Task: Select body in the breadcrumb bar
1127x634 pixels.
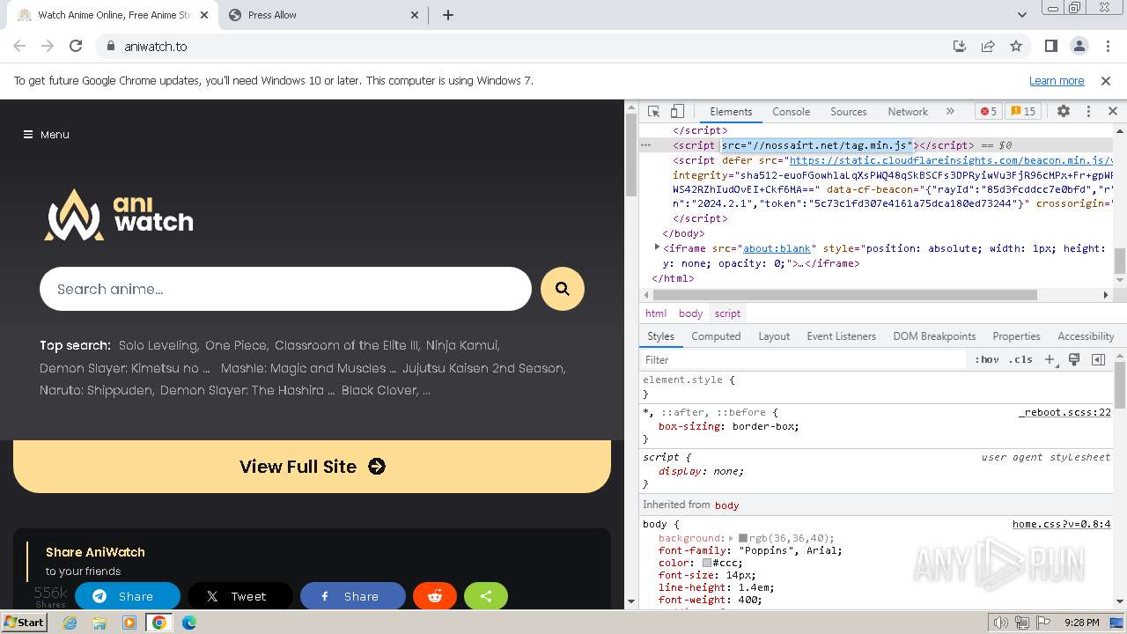Action: click(691, 313)
